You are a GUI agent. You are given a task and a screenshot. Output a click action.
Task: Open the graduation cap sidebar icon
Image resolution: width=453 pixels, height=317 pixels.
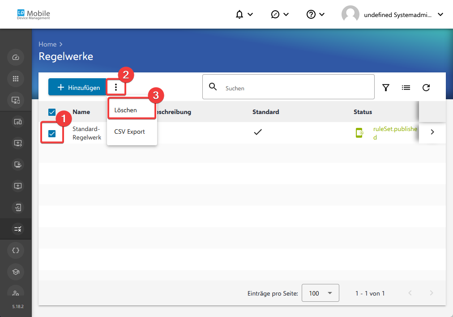(16, 272)
